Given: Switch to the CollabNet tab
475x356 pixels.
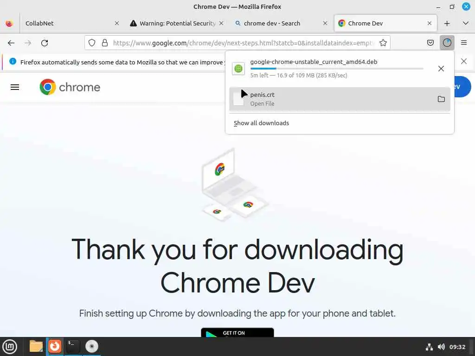Looking at the screenshot, I should coord(72,23).
